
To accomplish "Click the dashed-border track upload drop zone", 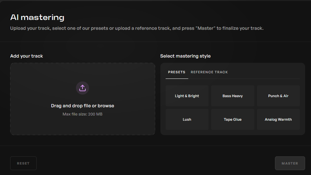I will (83, 99).
